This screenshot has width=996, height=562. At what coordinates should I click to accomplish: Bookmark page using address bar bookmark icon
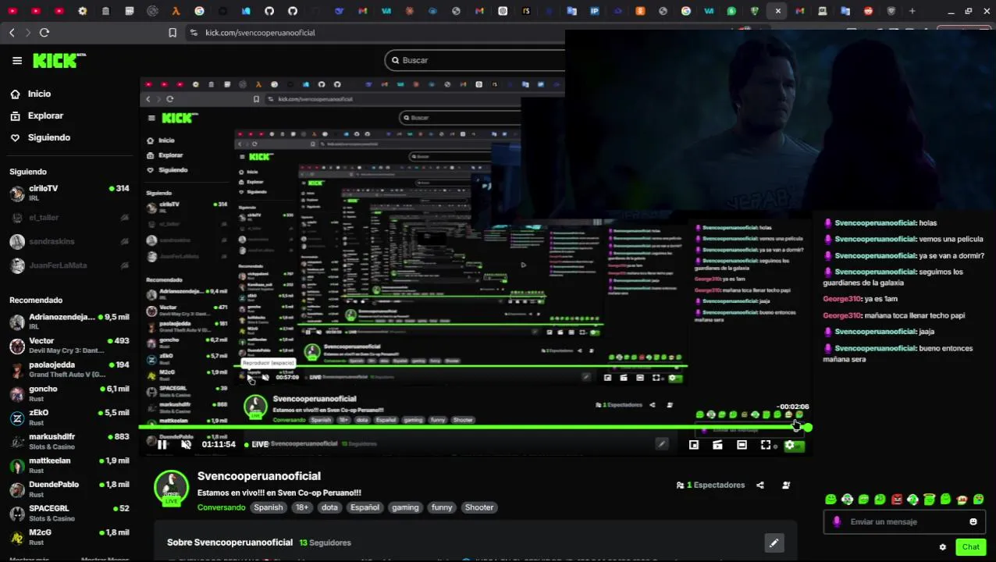click(x=173, y=33)
